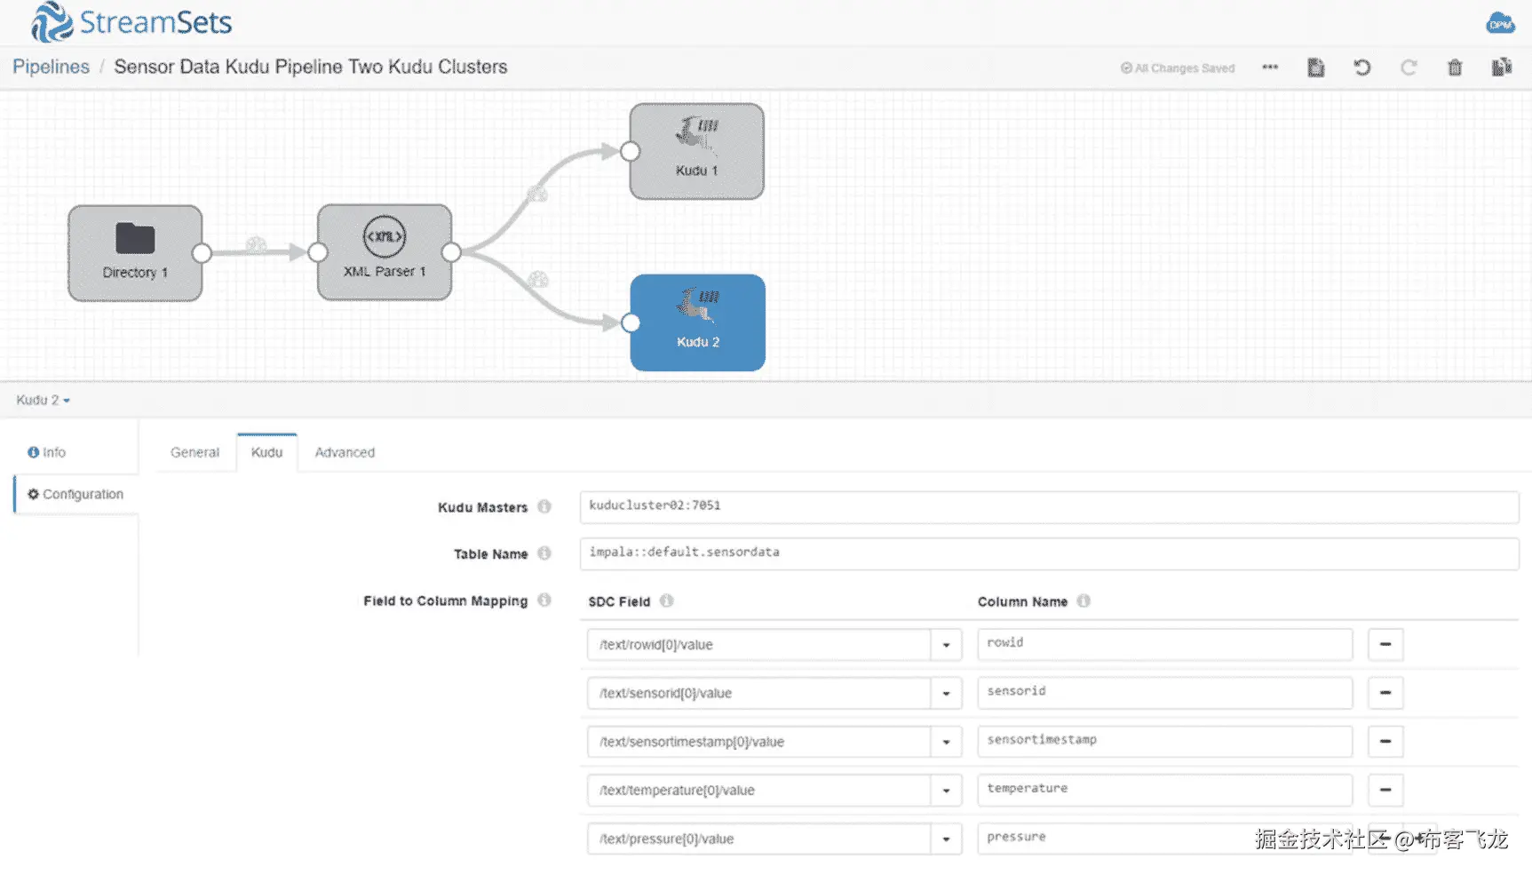1532x875 pixels.
Task: Go to the Pipelines breadcrumb link
Action: [x=51, y=67]
